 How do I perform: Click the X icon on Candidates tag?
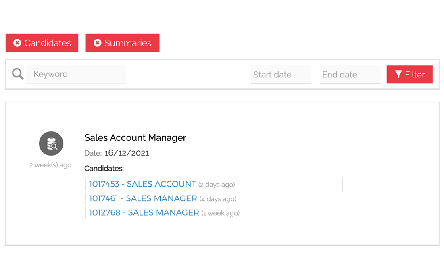[x=17, y=43]
